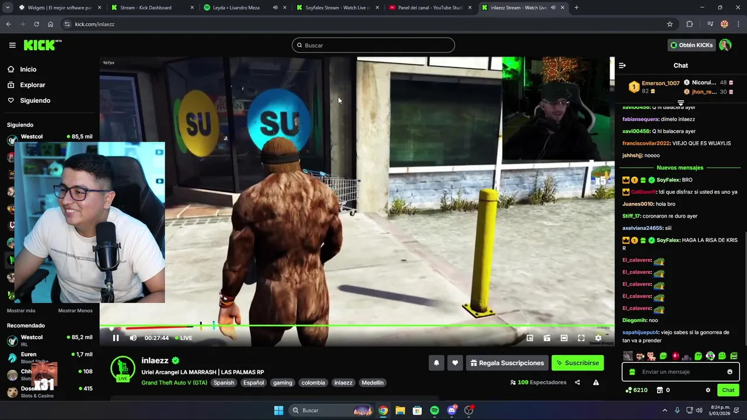Open the shop icon next to 0
This screenshot has width=747, height=420.
(x=659, y=390)
